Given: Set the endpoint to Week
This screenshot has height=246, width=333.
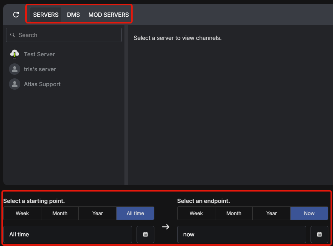Looking at the screenshot, I should click(196, 213).
